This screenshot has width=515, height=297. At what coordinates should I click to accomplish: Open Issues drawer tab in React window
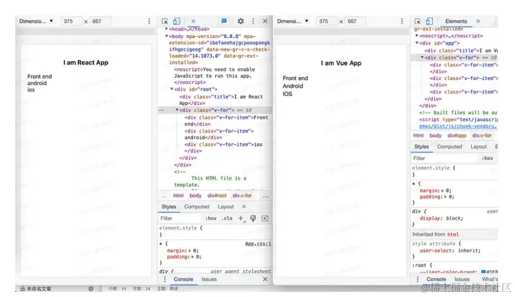tap(209, 279)
